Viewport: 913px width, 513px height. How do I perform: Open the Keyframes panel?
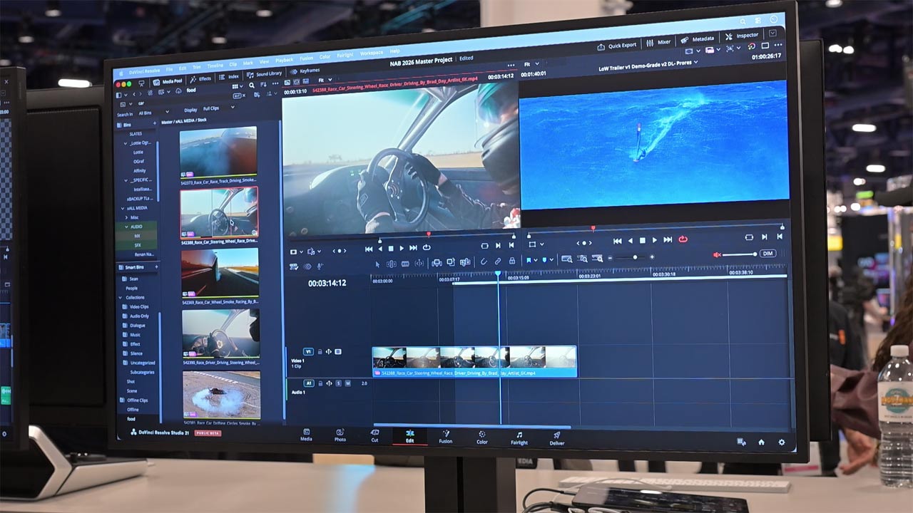coord(305,71)
